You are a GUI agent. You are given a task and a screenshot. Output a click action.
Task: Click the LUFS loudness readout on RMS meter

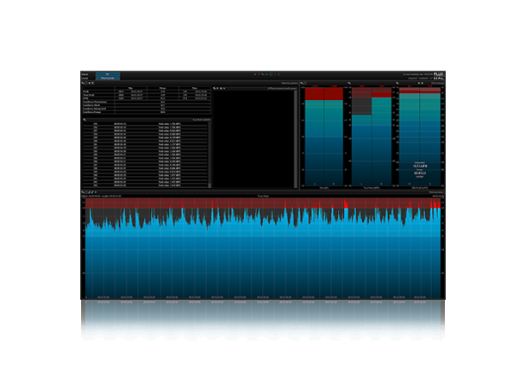(x=420, y=166)
